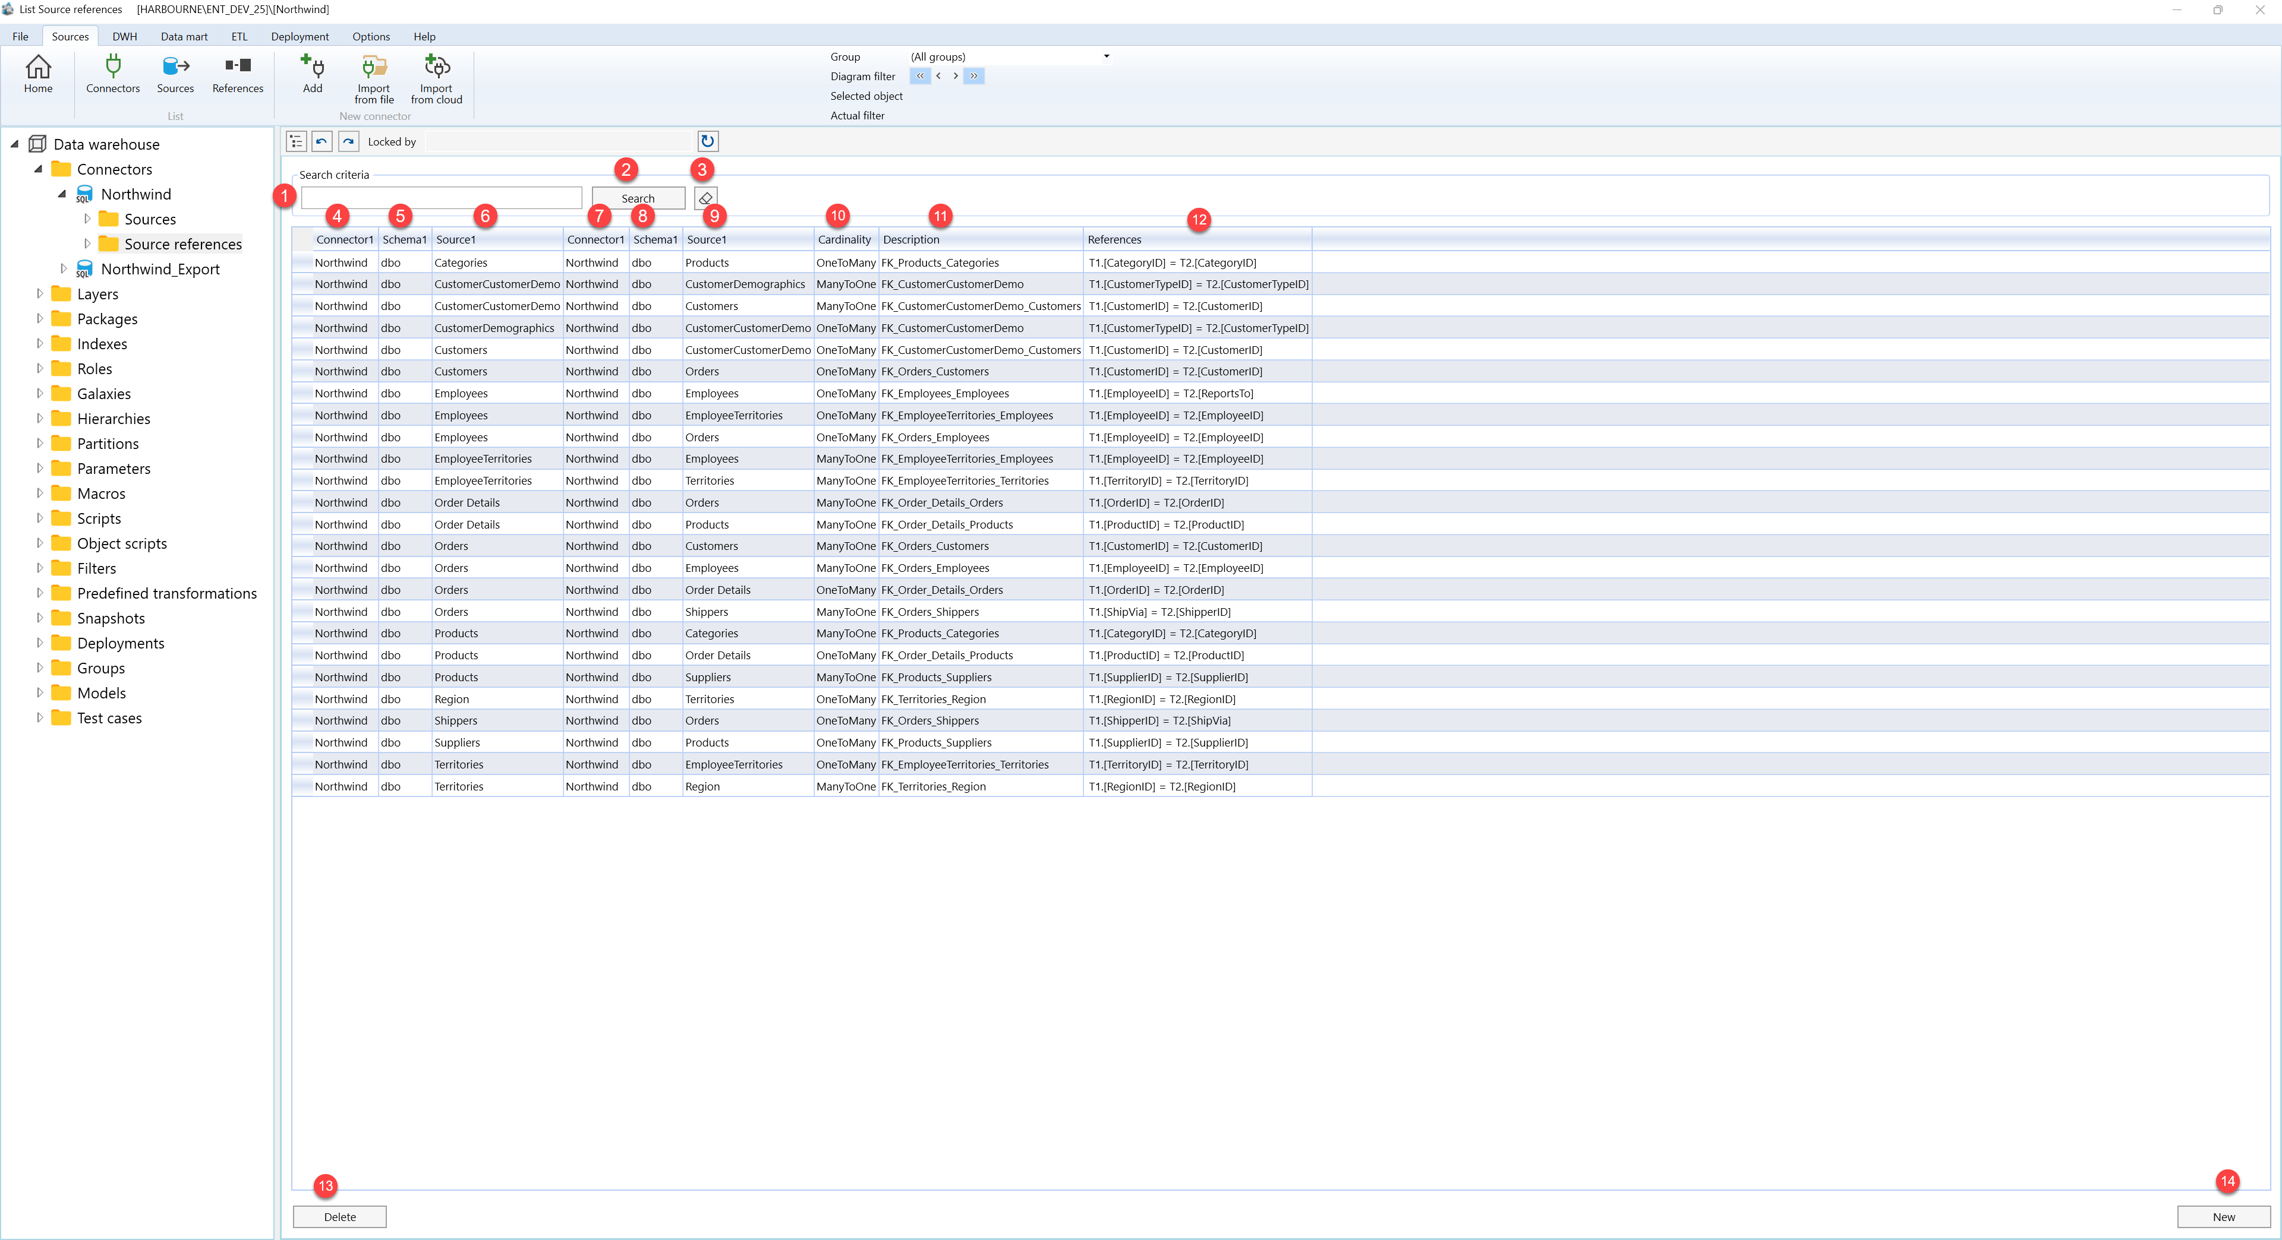Go to previous diagram filter

click(x=938, y=76)
